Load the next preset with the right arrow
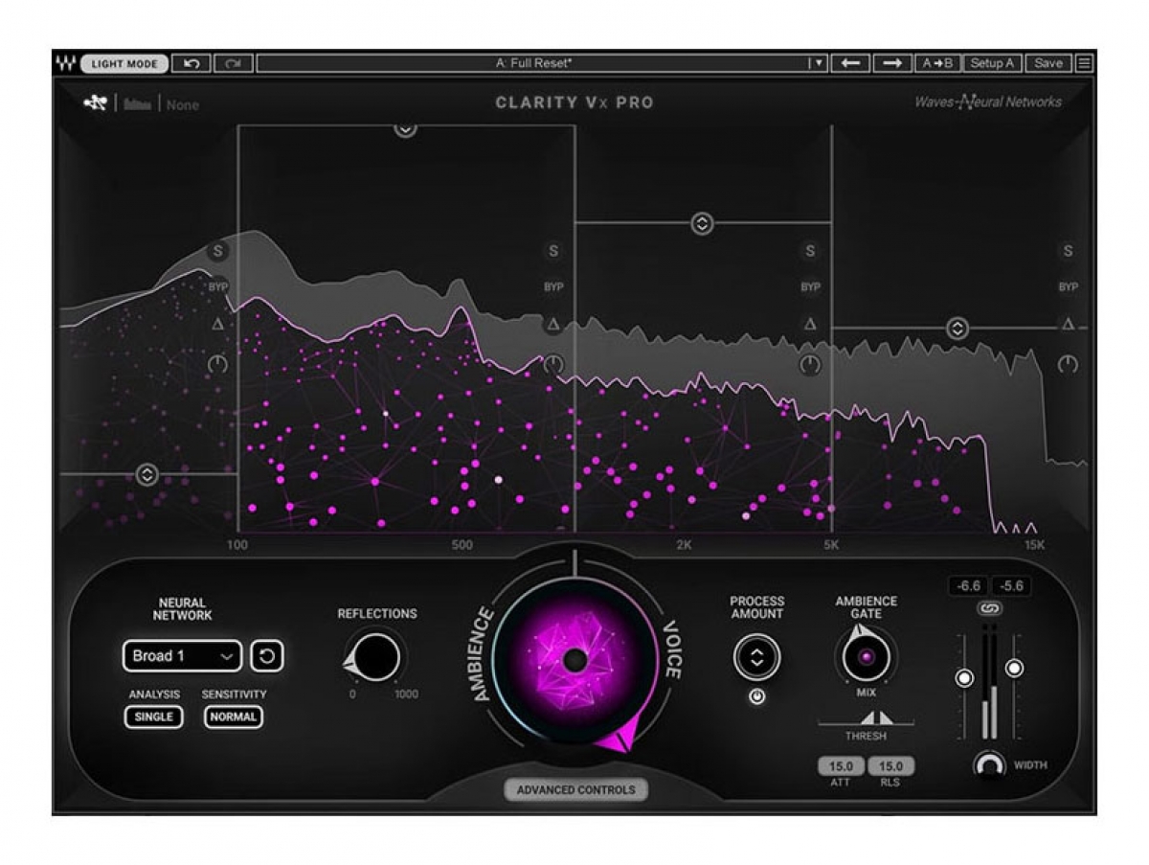The width and height of the screenshot is (1149, 865). (x=891, y=63)
